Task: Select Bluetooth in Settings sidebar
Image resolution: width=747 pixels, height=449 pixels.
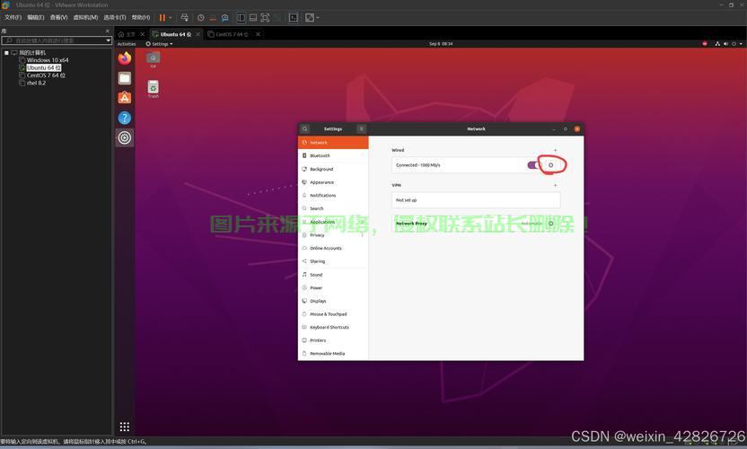Action: click(320, 155)
